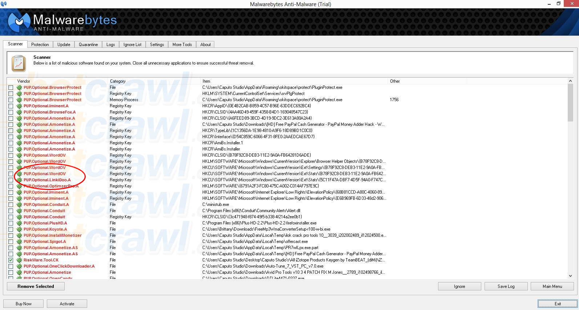Click the Ignore button
The height and width of the screenshot is (310, 579).
[459, 286]
